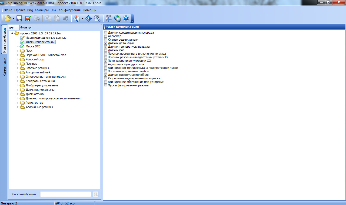The width and height of the screenshot is (346, 205).
Task: Enable Датчик концентрации кислорода checkbox
Action: point(106,32)
